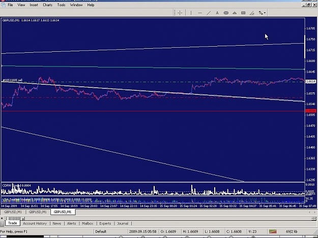Open the Trade terminal tab
The width and height of the screenshot is (318, 238).
pos(13,223)
